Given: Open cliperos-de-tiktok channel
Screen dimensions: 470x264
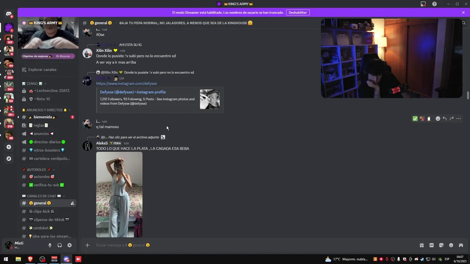Looking at the screenshot, I should click(48, 220).
